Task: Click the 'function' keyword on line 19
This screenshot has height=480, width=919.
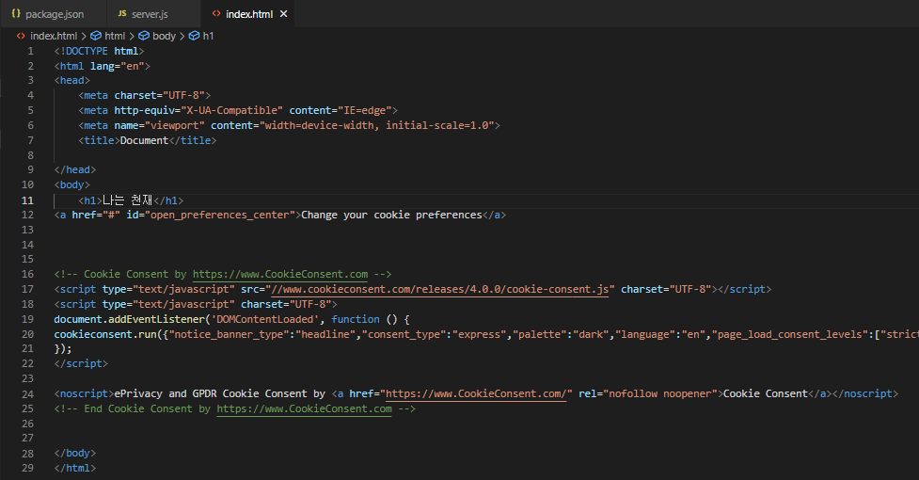Action: coord(356,319)
